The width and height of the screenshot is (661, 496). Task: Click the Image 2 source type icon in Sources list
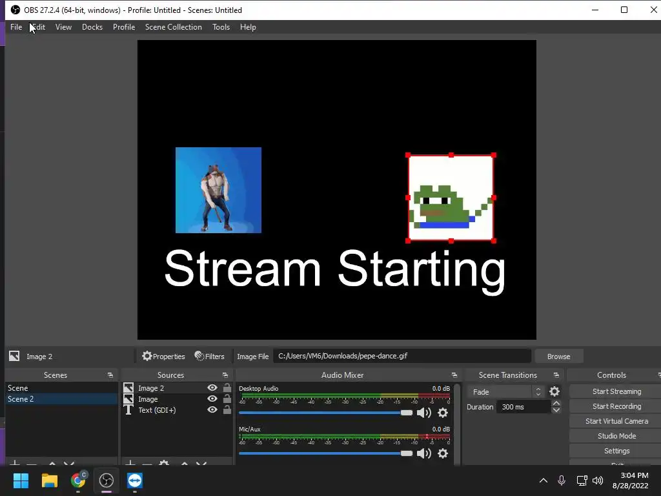point(128,387)
